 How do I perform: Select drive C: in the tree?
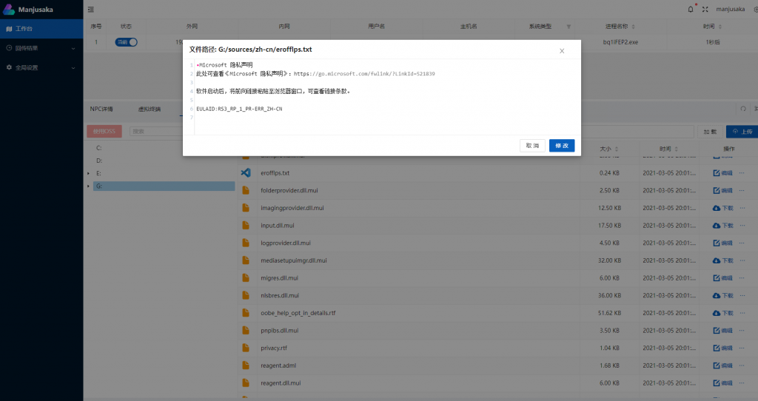click(x=98, y=148)
